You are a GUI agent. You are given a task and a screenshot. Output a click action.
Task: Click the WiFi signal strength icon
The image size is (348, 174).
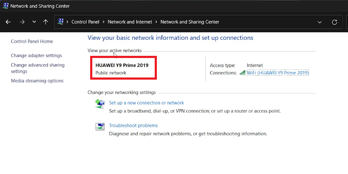(242, 73)
